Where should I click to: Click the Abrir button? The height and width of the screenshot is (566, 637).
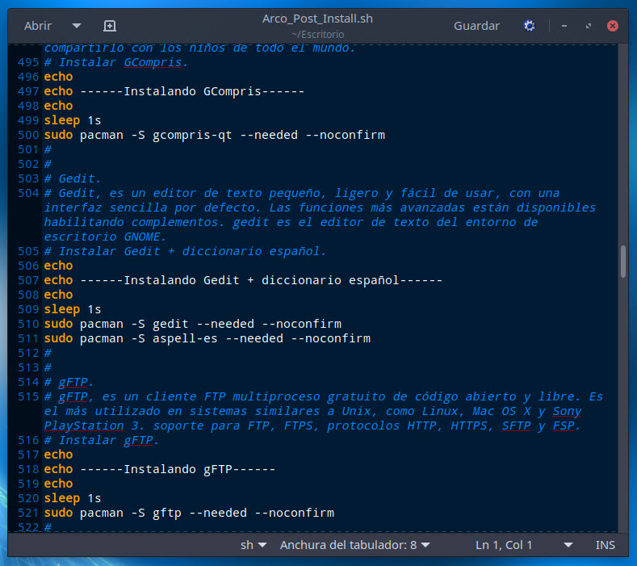(38, 26)
